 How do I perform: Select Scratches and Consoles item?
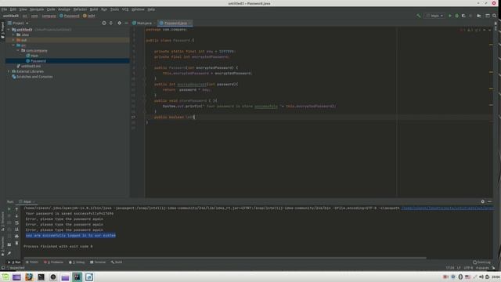click(32, 77)
